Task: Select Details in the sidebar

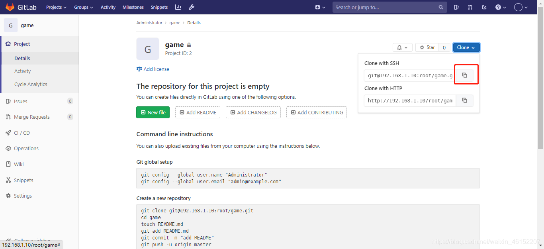Action: click(x=39, y=58)
